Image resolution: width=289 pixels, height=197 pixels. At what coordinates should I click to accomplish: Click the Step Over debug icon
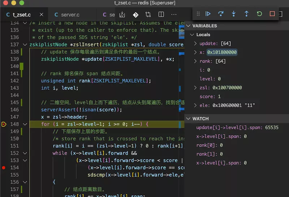point(221,14)
